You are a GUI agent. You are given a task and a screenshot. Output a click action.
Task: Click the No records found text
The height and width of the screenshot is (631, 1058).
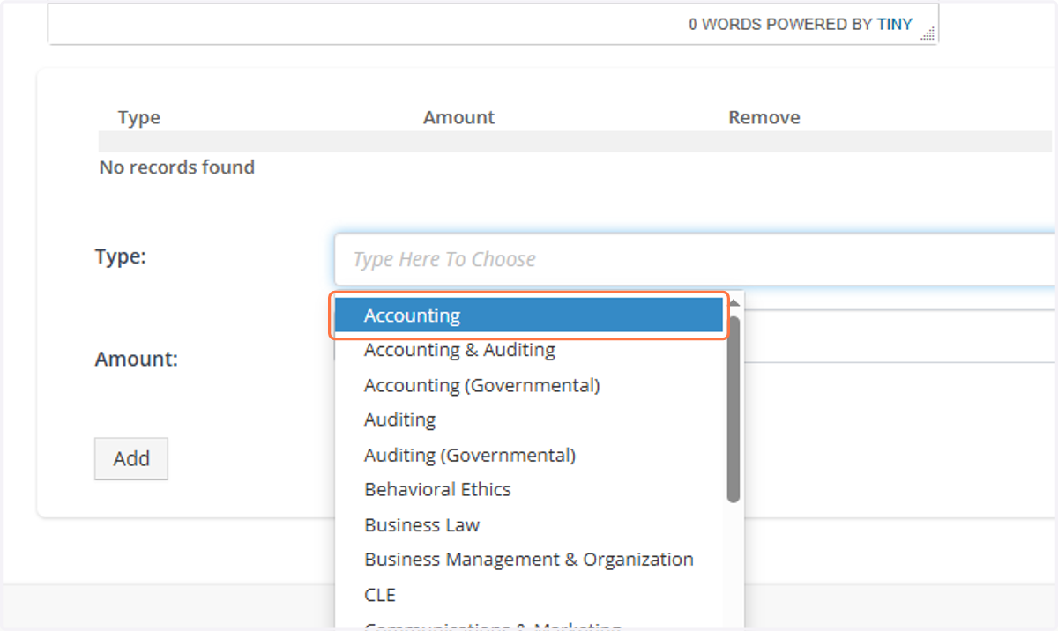click(x=177, y=167)
